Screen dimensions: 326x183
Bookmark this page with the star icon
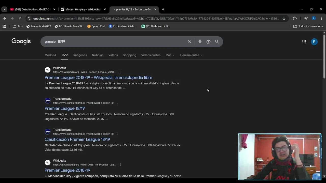point(284,19)
